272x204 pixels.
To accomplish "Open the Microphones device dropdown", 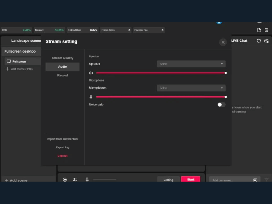I will tap(191, 88).
